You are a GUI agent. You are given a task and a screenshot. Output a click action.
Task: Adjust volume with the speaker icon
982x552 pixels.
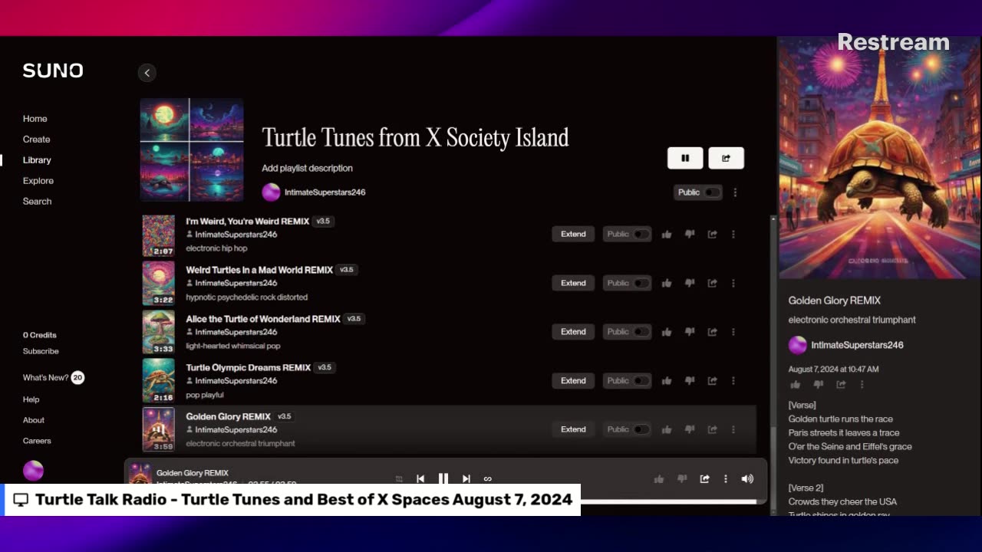click(747, 478)
